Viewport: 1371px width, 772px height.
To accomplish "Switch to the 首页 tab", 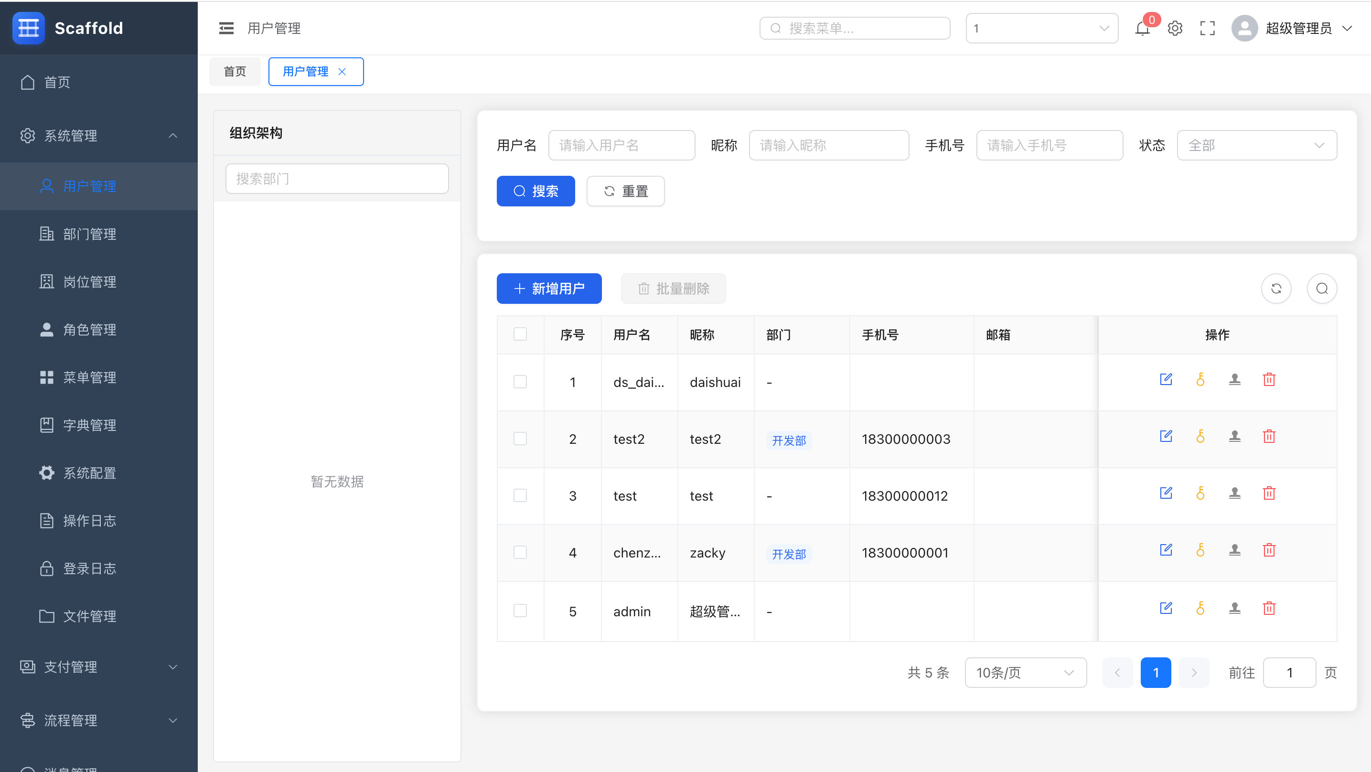I will click(235, 71).
